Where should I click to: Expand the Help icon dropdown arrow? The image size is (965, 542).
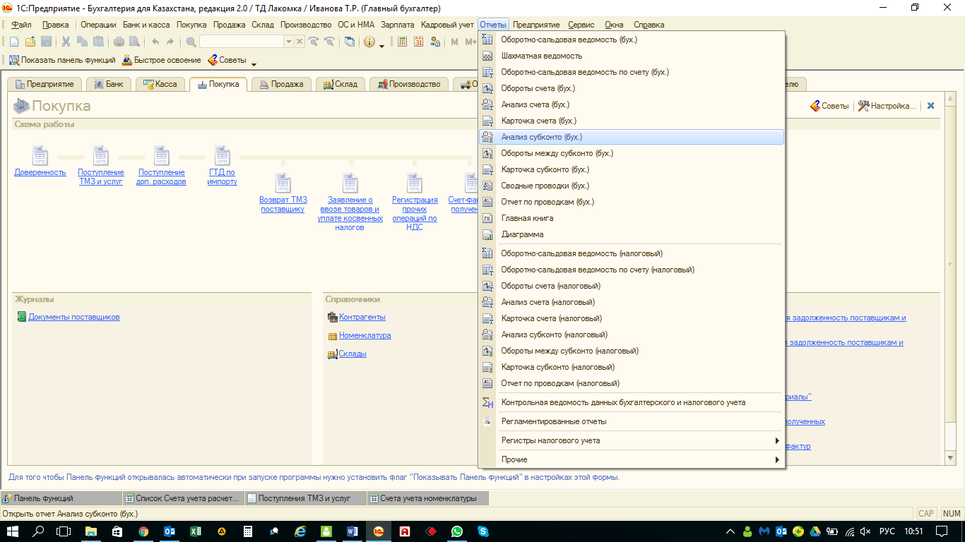click(381, 44)
